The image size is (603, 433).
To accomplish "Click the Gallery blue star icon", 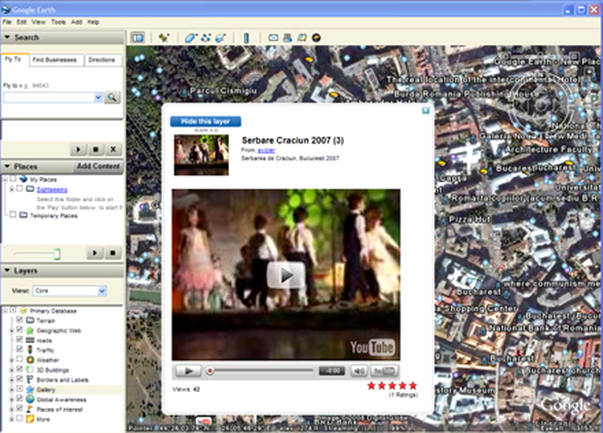I will 30,390.
